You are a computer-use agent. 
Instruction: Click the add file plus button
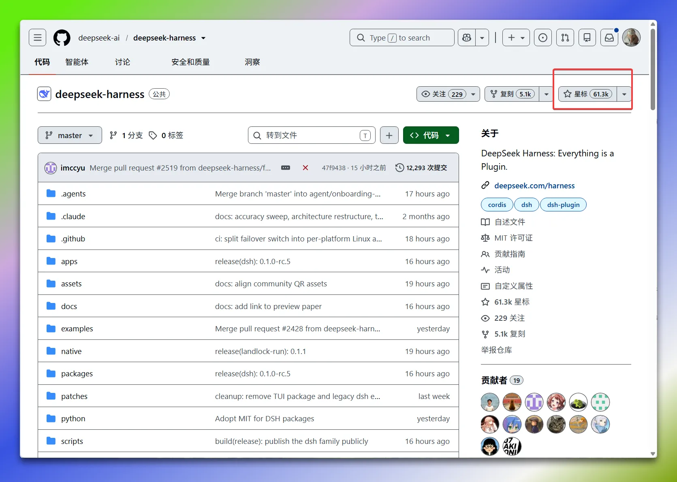pos(389,135)
